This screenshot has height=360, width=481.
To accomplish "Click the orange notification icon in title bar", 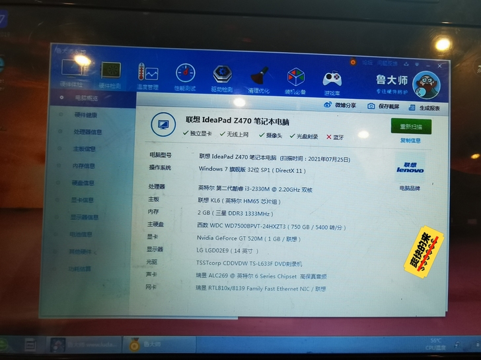I will click(353, 62).
